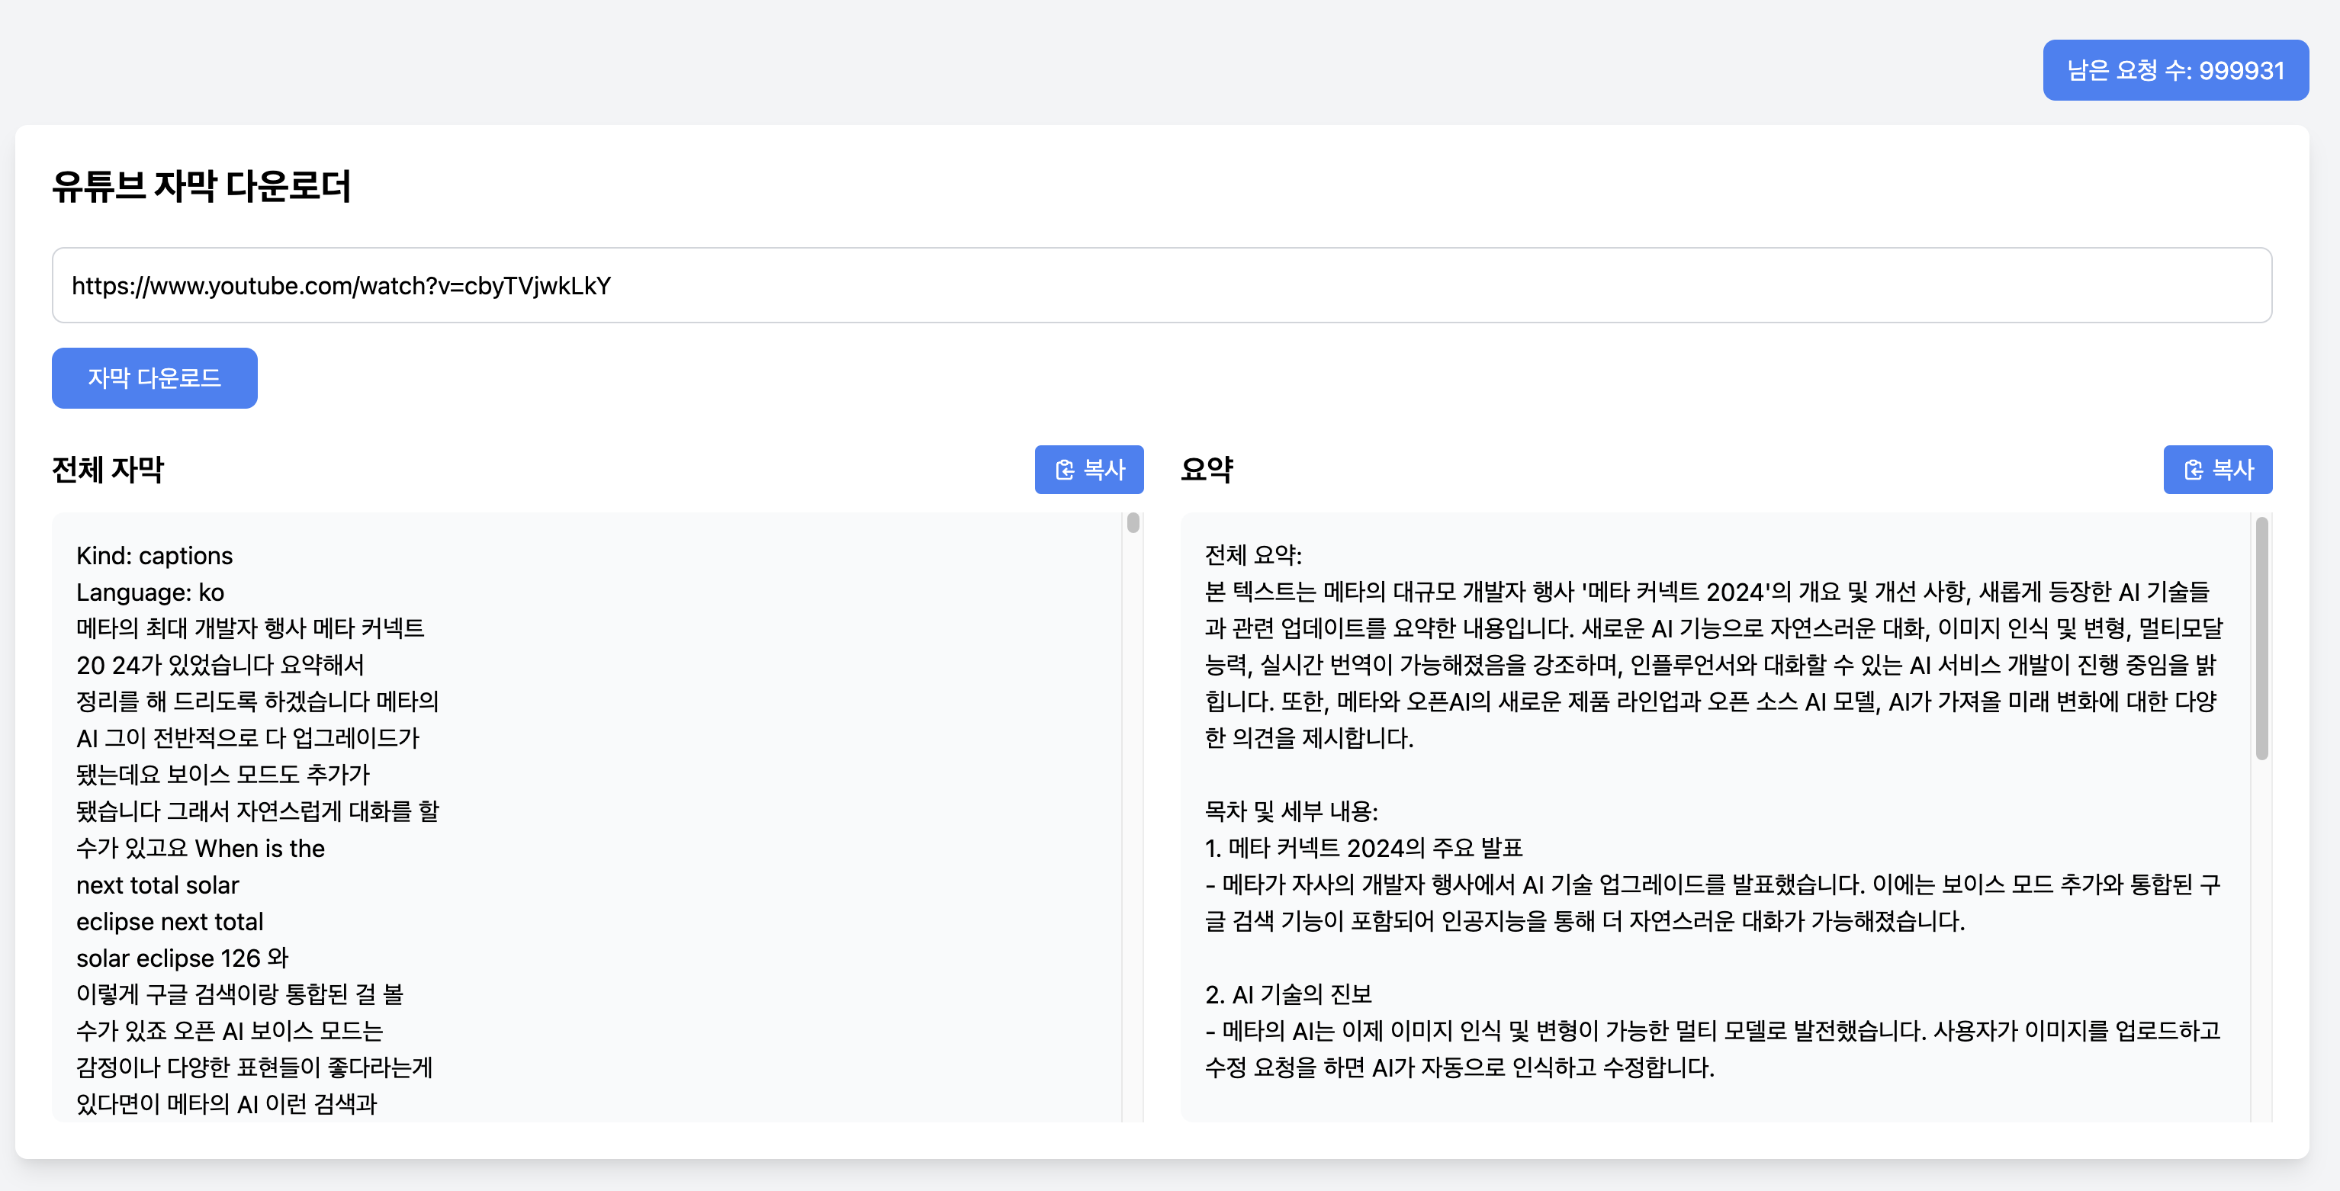
Task: Click the 자막 다운로드 button
Action: [154, 377]
